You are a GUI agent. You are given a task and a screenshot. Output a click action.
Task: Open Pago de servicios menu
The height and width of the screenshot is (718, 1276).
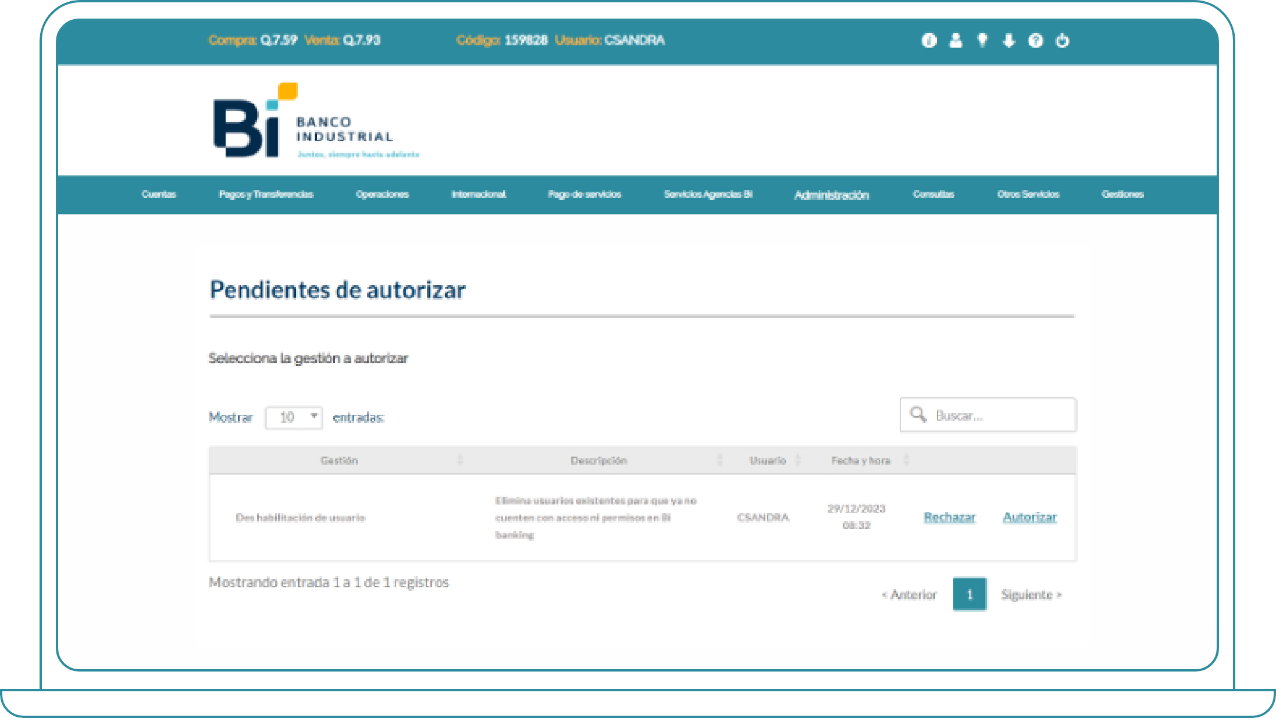(584, 194)
